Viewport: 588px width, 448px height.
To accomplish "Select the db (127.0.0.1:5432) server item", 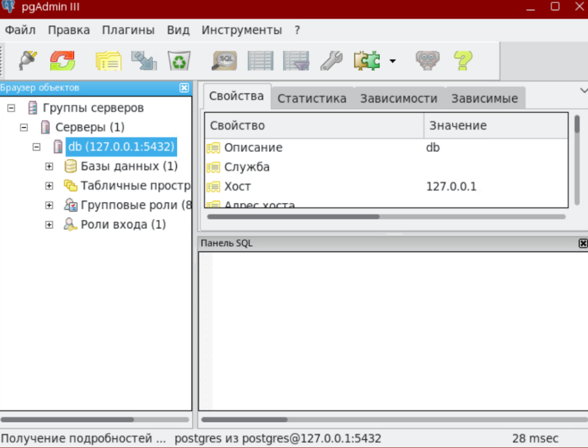I will click(x=121, y=147).
